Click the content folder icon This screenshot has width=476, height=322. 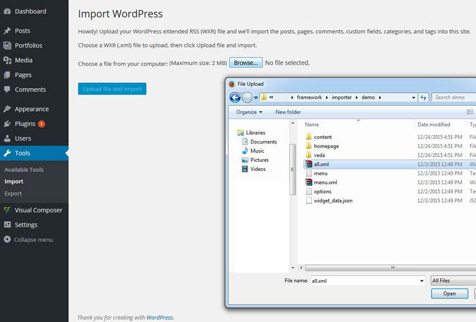pyautogui.click(x=309, y=137)
